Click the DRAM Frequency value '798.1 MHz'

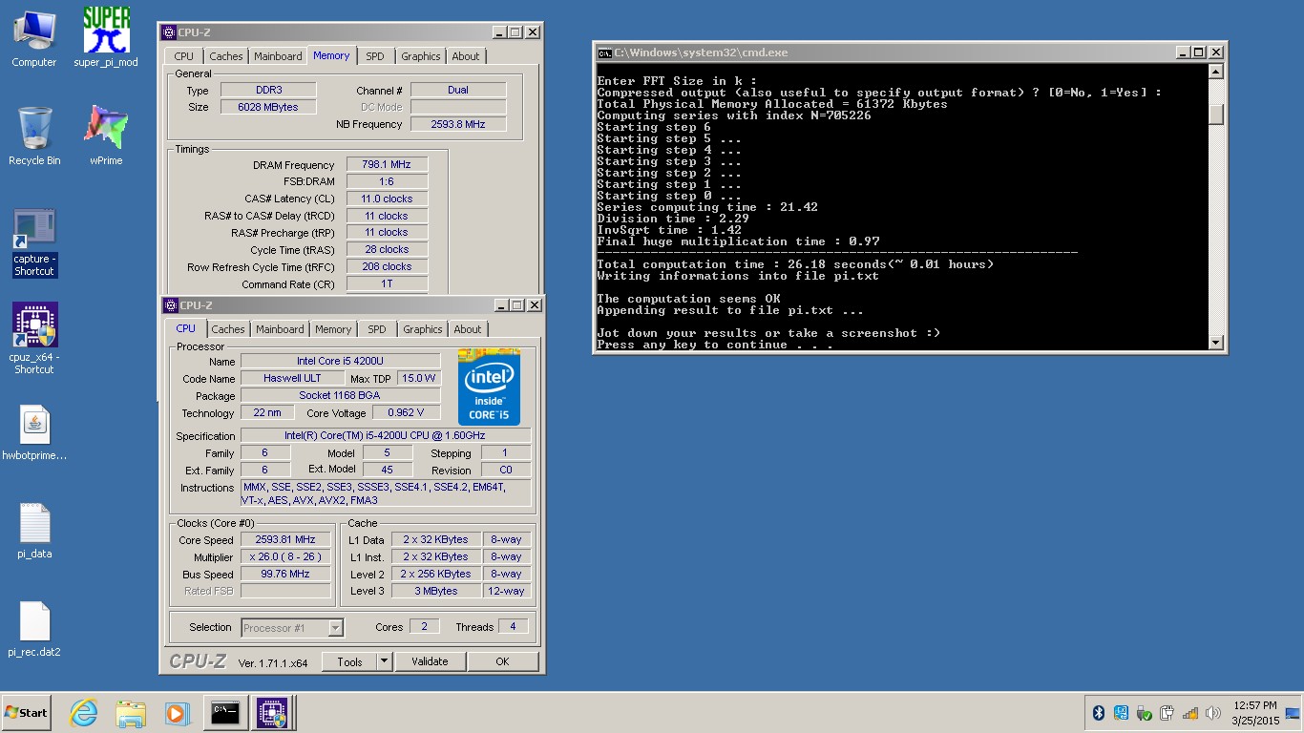click(387, 164)
